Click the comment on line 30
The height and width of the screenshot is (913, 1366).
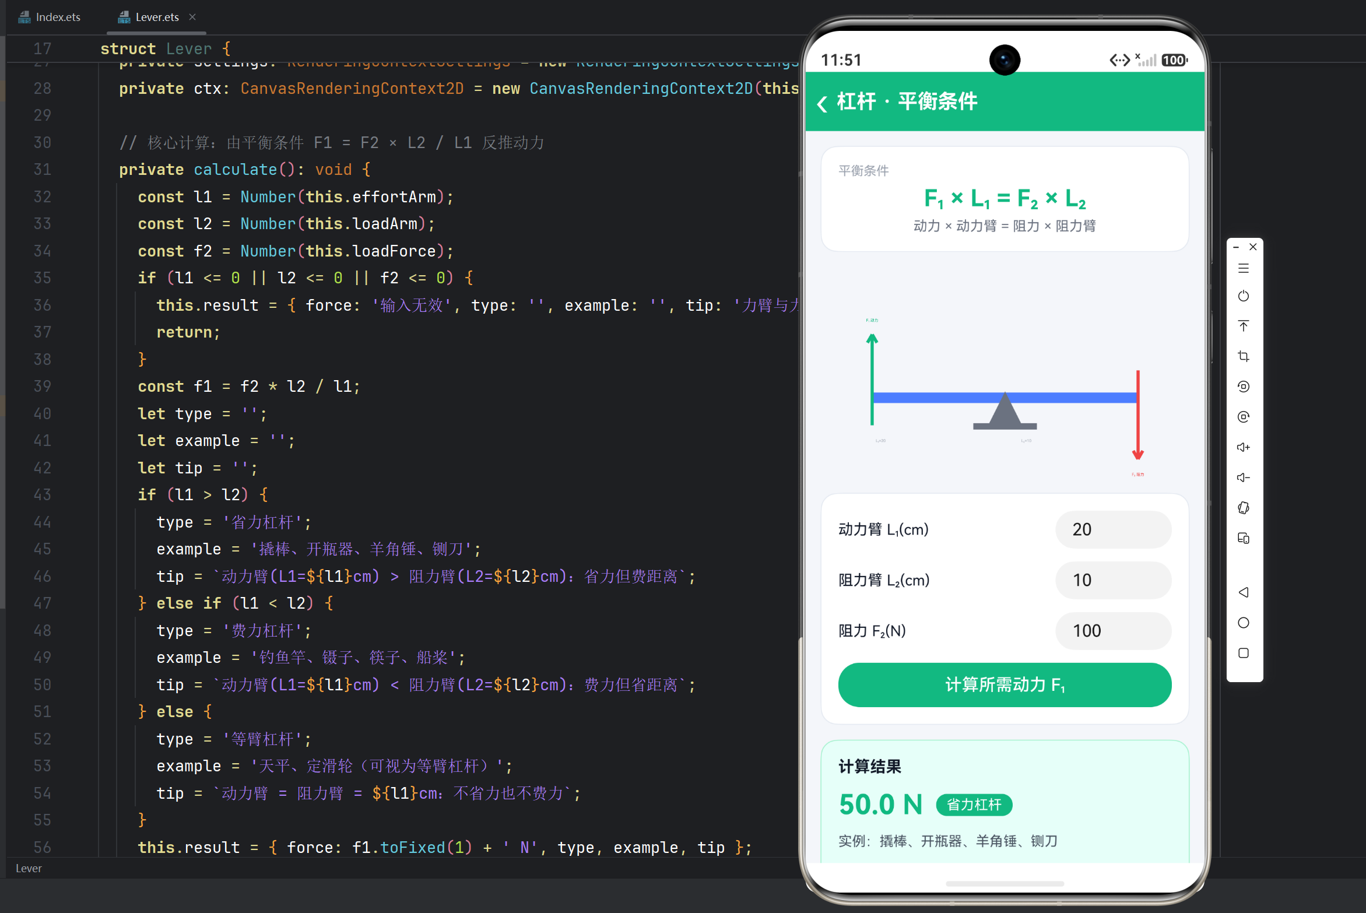pyautogui.click(x=332, y=142)
